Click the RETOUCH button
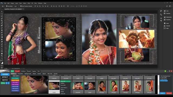This screenshot has height=97, width=173. [15, 89]
